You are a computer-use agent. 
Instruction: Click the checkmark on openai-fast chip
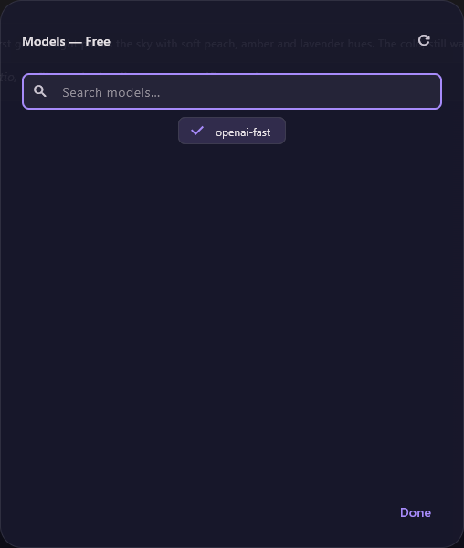197,131
